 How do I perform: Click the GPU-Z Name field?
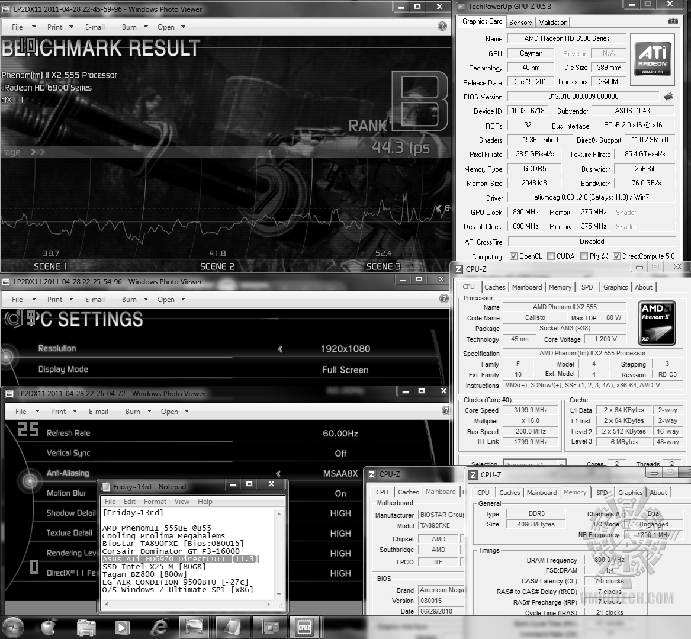pyautogui.click(x=567, y=38)
